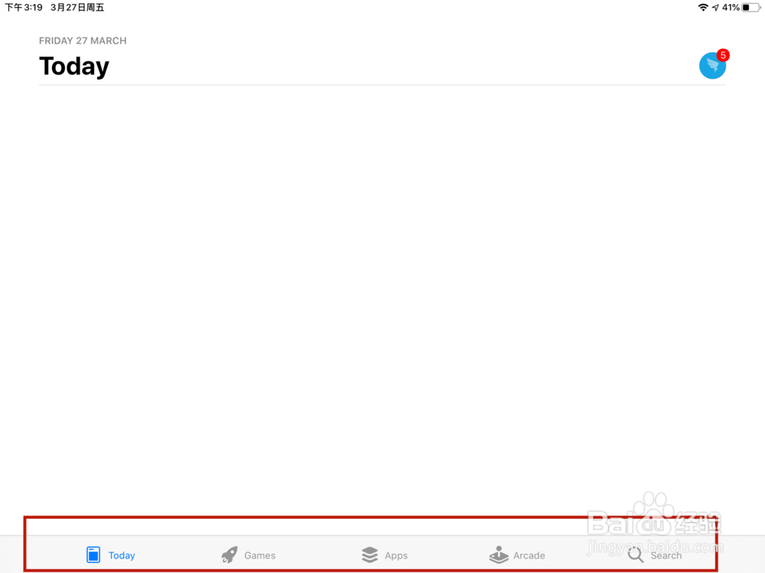Screen dimensions: 765x573
Task: Tap the status bar date 3月27日周五
Action: pos(77,8)
